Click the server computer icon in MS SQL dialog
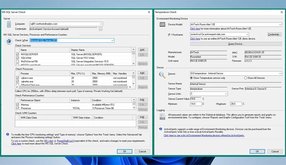The image size is (286, 165). point(9,24)
